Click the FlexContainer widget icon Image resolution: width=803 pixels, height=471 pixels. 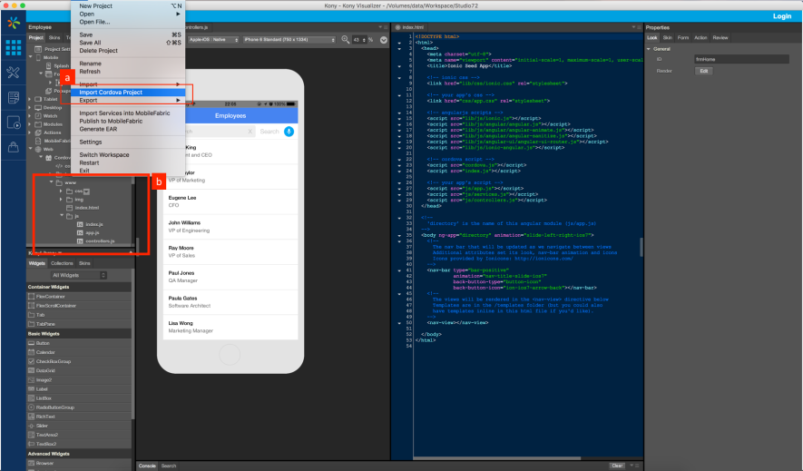[31, 297]
